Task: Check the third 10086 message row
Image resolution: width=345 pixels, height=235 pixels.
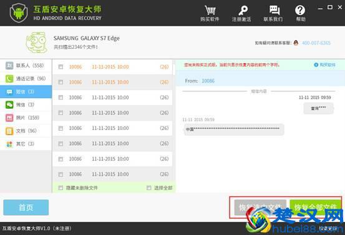Action: pos(61,97)
